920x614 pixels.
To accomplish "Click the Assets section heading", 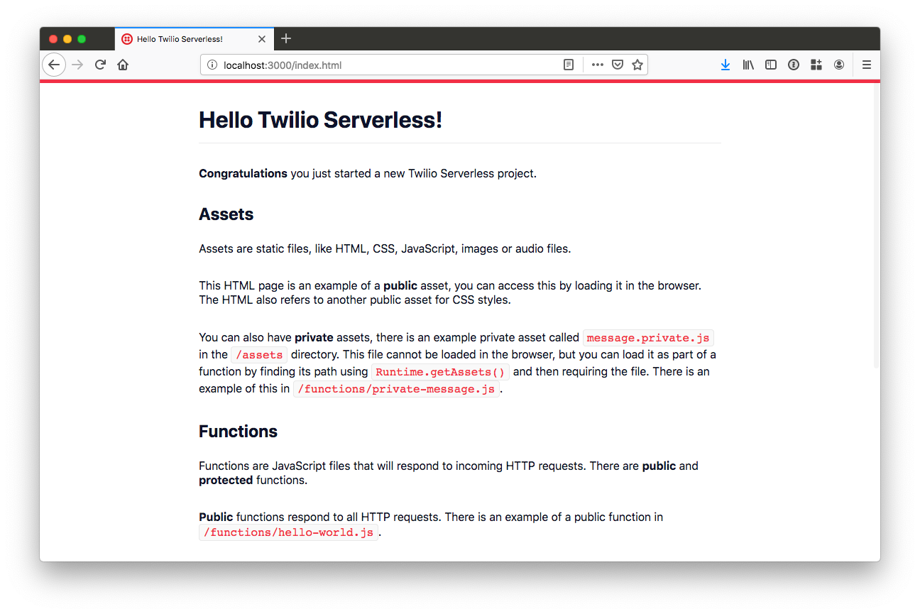I will [x=226, y=214].
